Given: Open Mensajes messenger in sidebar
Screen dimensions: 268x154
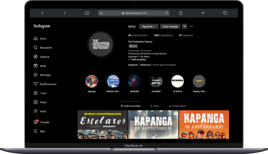Looking at the screenshot, I should point(42,75).
